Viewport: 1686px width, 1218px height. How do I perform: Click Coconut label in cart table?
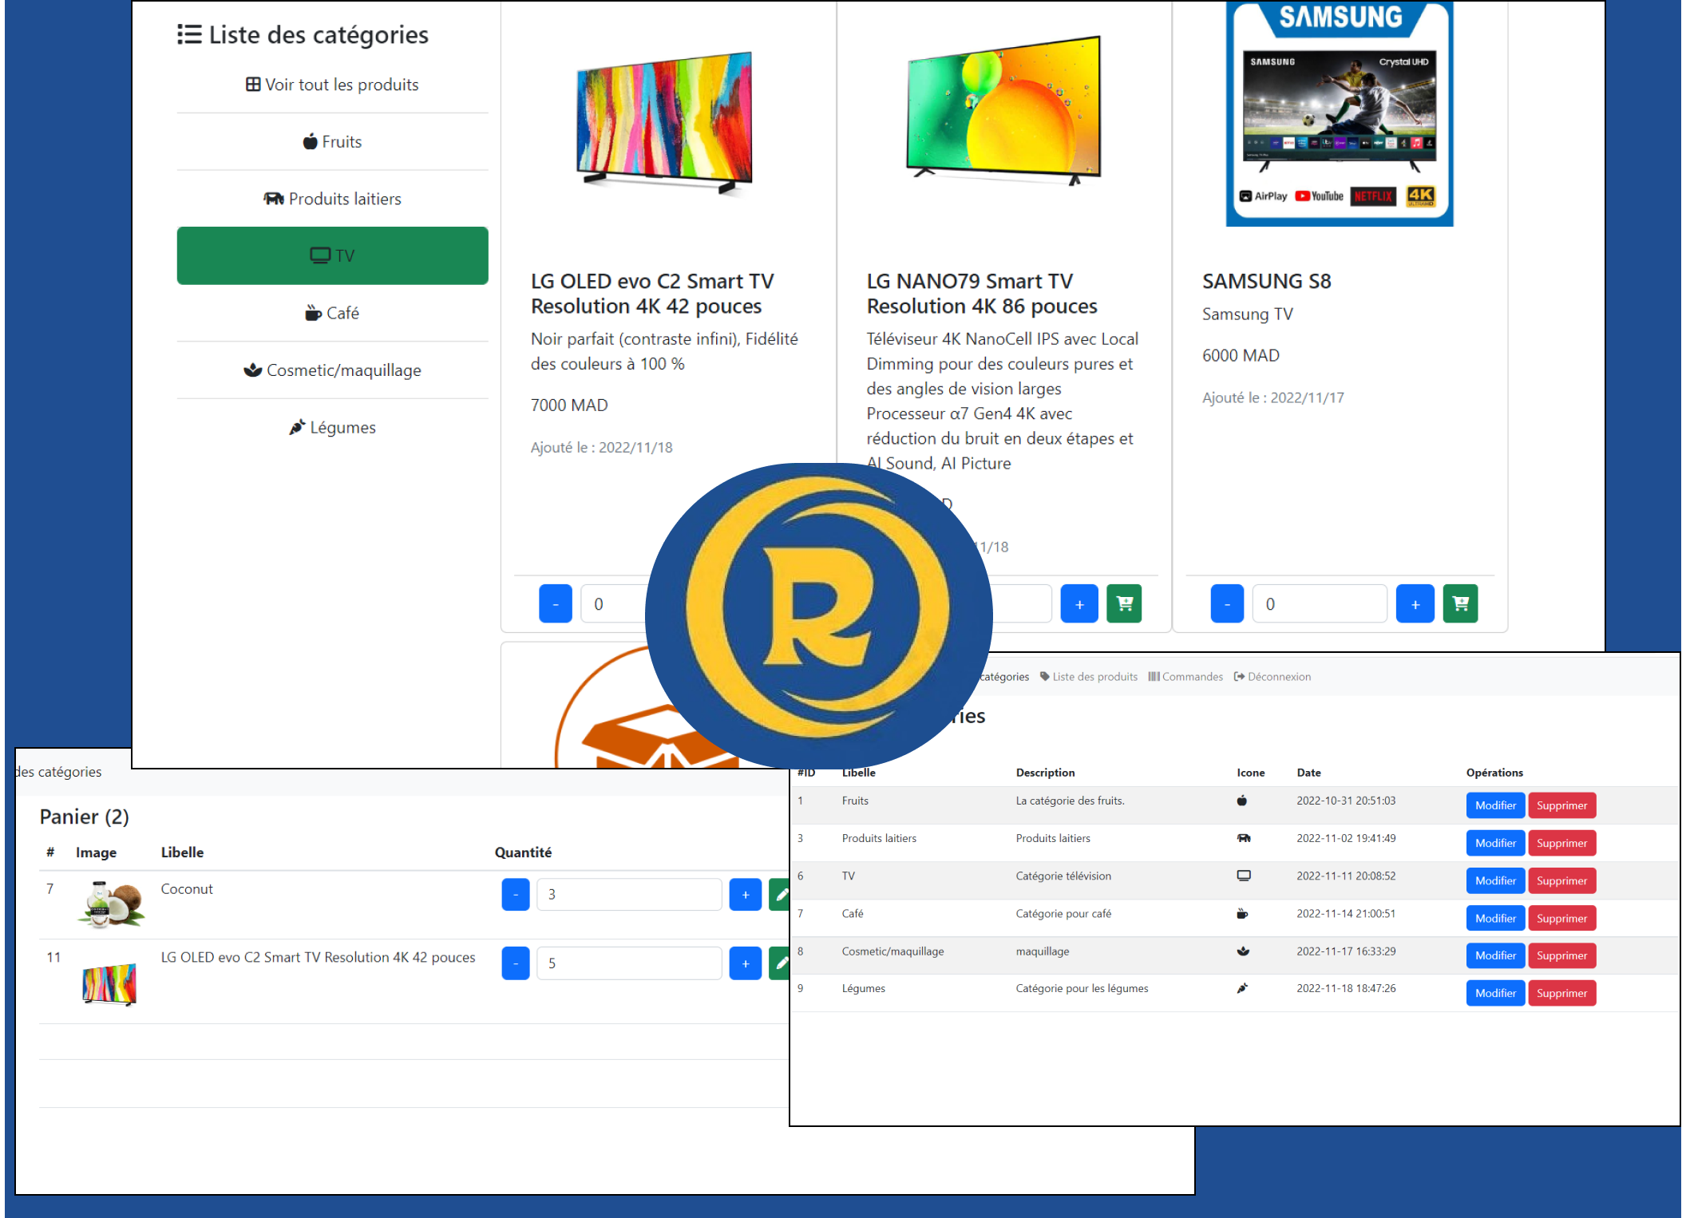coord(187,889)
